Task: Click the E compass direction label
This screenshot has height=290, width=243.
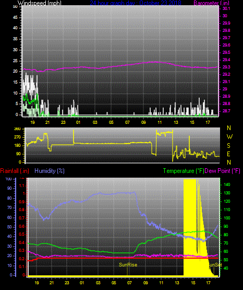Action: (228, 154)
